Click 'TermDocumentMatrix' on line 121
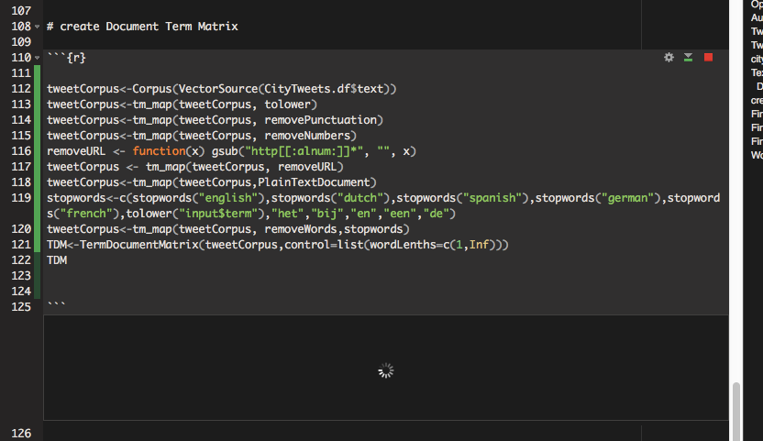Image resolution: width=763 pixels, height=441 pixels. click(139, 245)
